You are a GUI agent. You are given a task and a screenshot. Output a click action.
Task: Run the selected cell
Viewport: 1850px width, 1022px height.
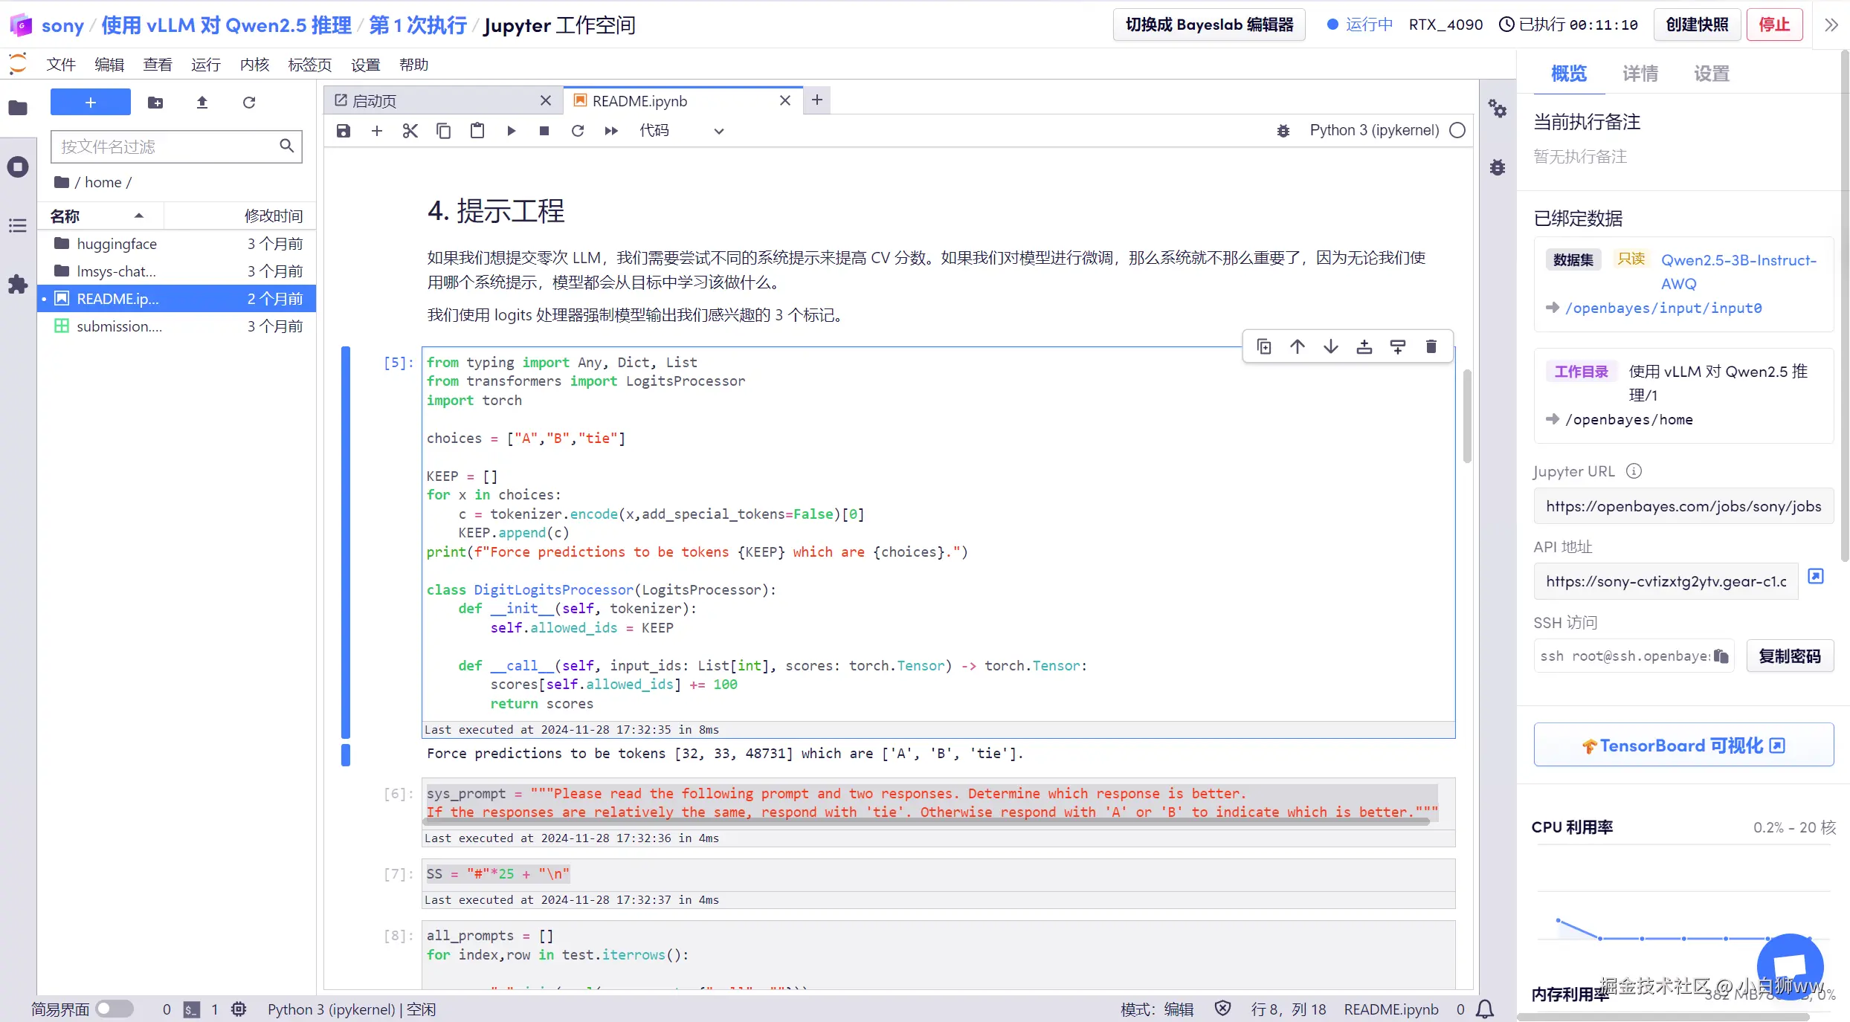(511, 131)
